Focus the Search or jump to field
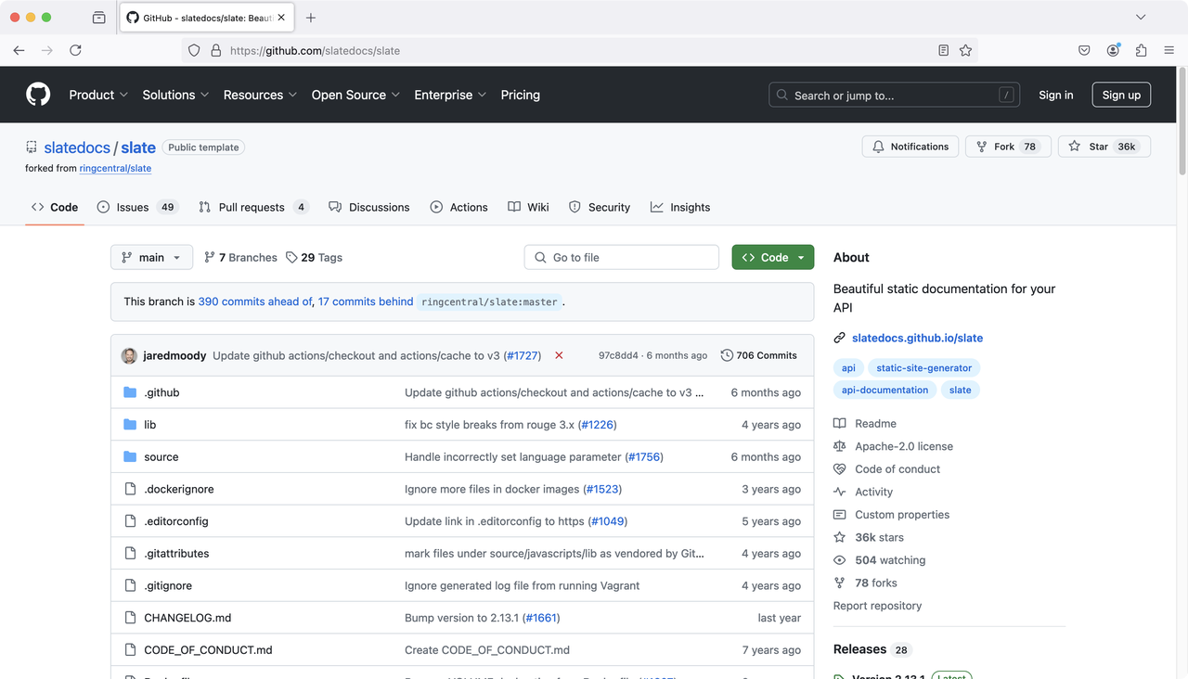 click(x=894, y=95)
